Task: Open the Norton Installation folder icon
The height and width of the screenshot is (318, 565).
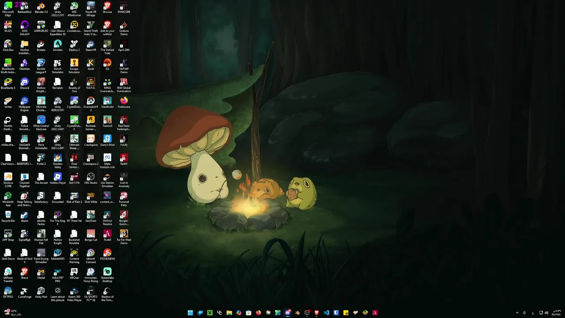Action: tap(25, 47)
